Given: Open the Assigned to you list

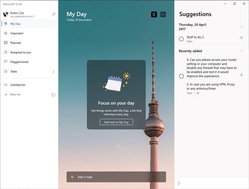Looking at the screenshot, I should pos(29,52).
